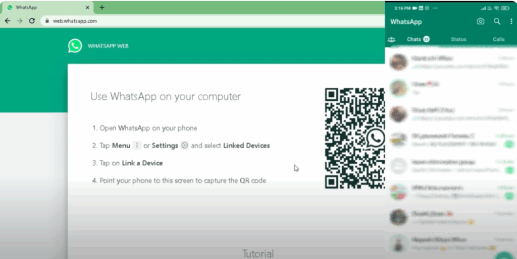Click the browser Forward arrow
Image resolution: width=517 pixels, height=259 pixels.
coord(20,21)
